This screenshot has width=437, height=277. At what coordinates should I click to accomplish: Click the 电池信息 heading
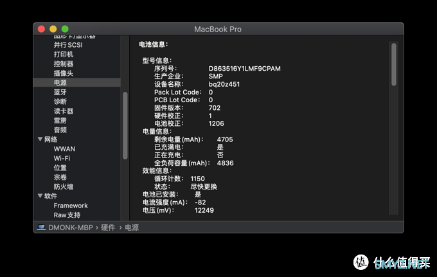154,44
